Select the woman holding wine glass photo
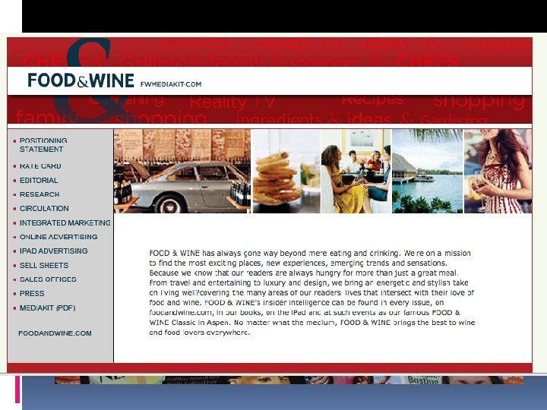The height and width of the screenshot is (410, 547). [498, 171]
